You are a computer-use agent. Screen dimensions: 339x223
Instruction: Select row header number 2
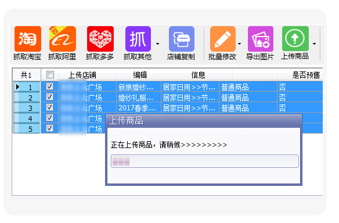click(x=27, y=97)
